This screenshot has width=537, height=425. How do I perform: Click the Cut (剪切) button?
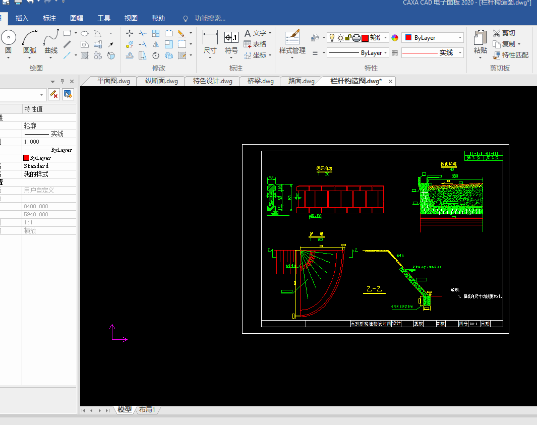pyautogui.click(x=504, y=33)
